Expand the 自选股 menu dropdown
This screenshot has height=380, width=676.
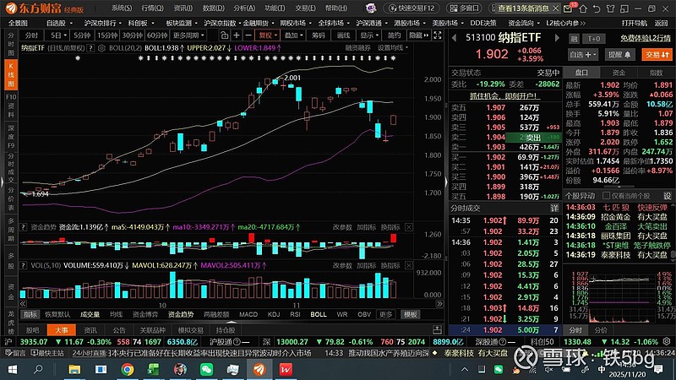59,23
